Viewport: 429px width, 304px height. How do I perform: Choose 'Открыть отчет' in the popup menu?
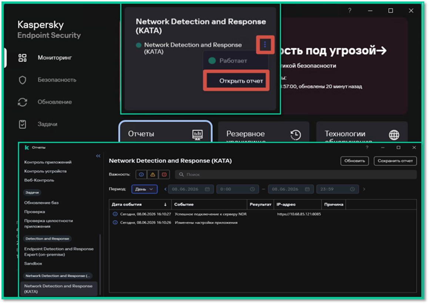(237, 81)
